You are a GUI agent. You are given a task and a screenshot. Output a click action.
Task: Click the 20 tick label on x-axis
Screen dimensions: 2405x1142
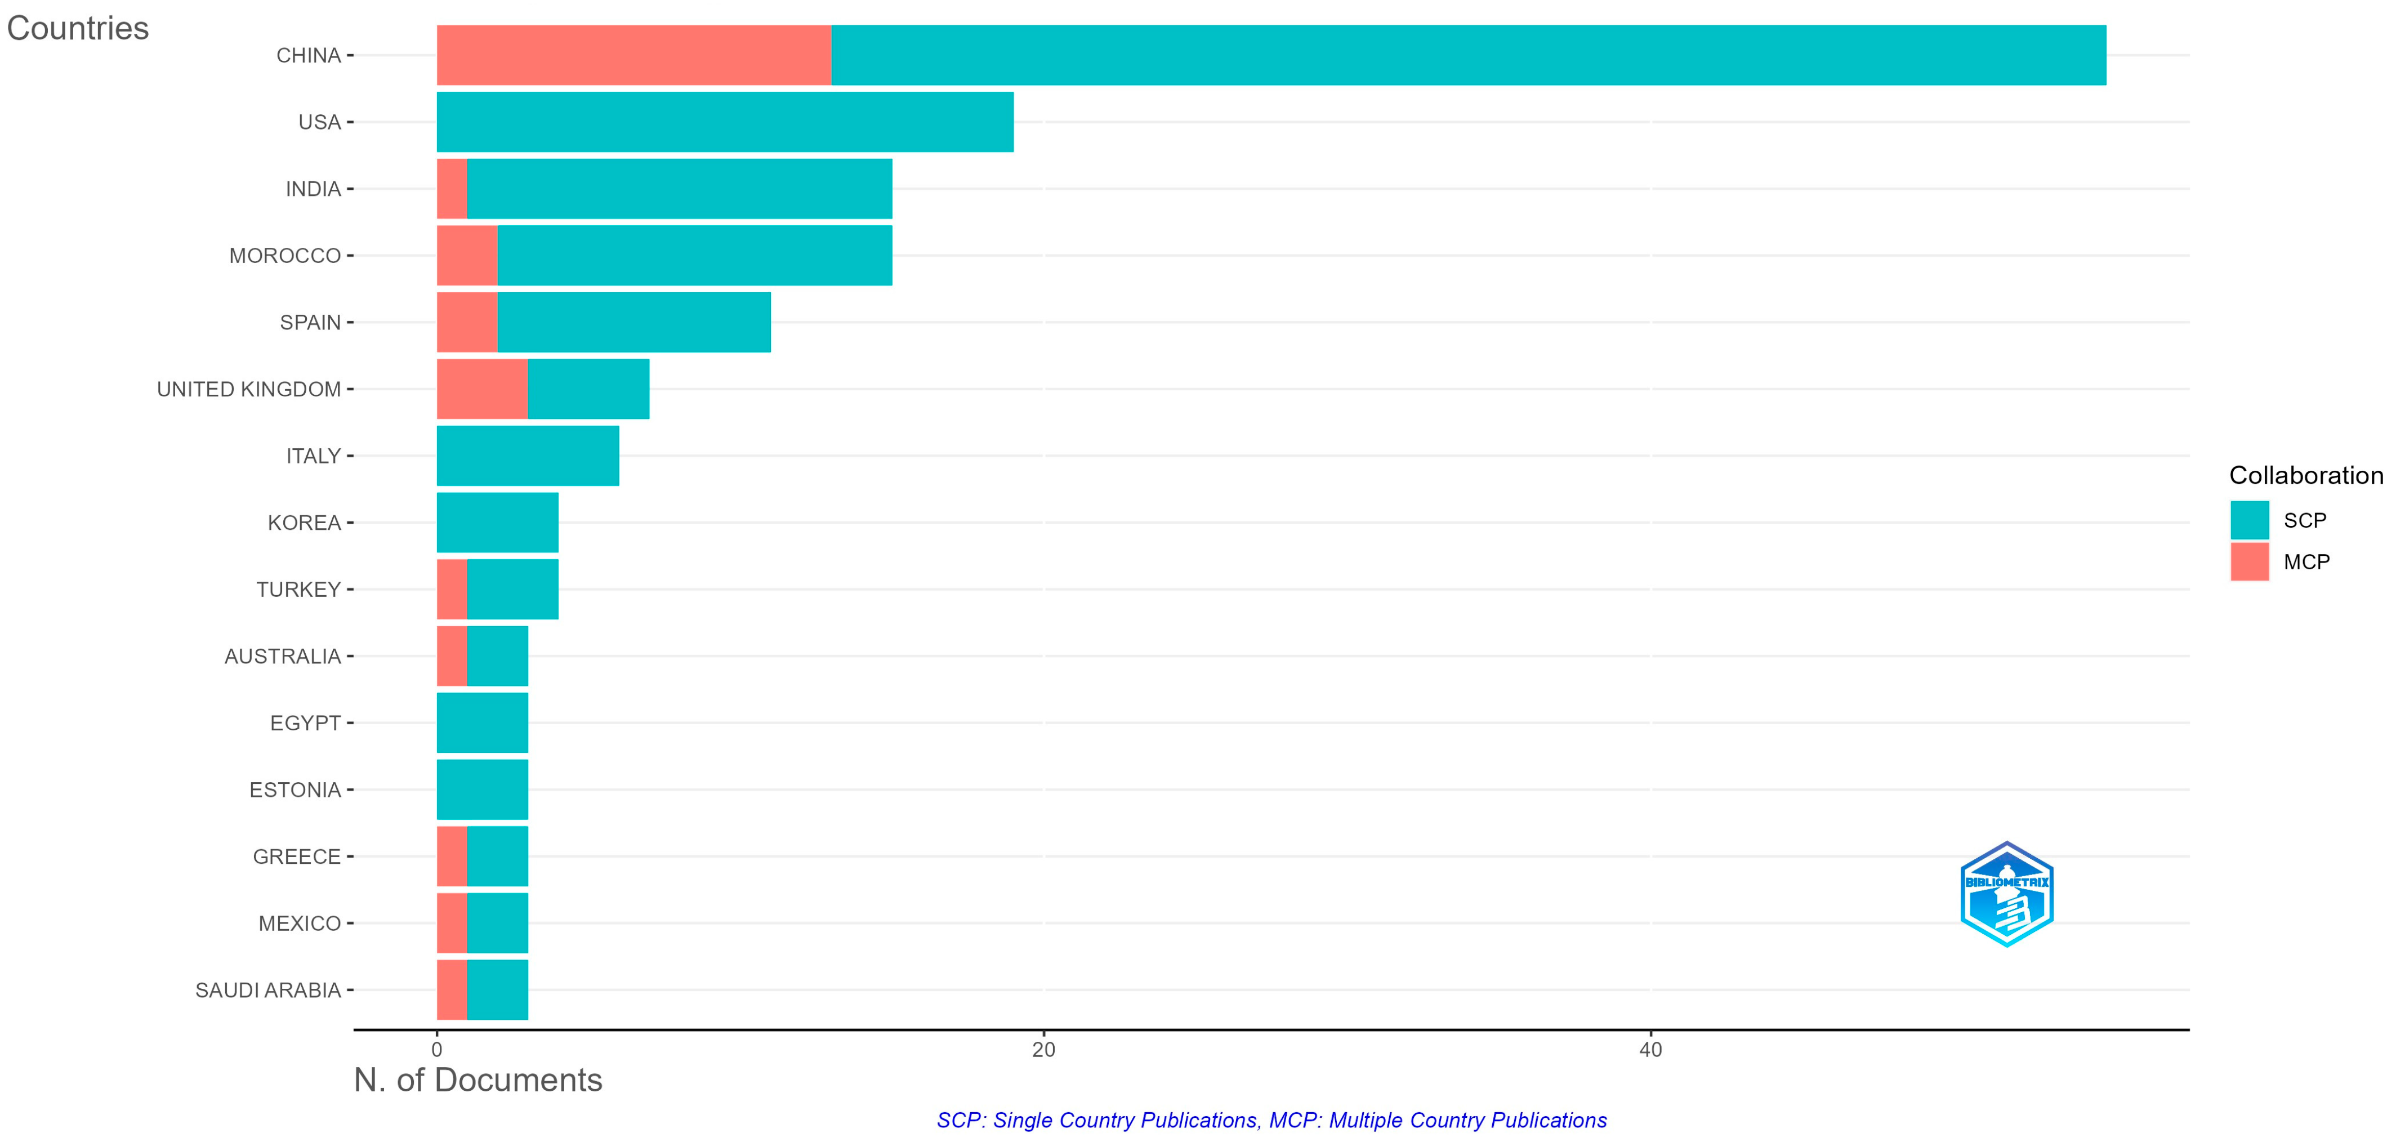(x=1043, y=1050)
